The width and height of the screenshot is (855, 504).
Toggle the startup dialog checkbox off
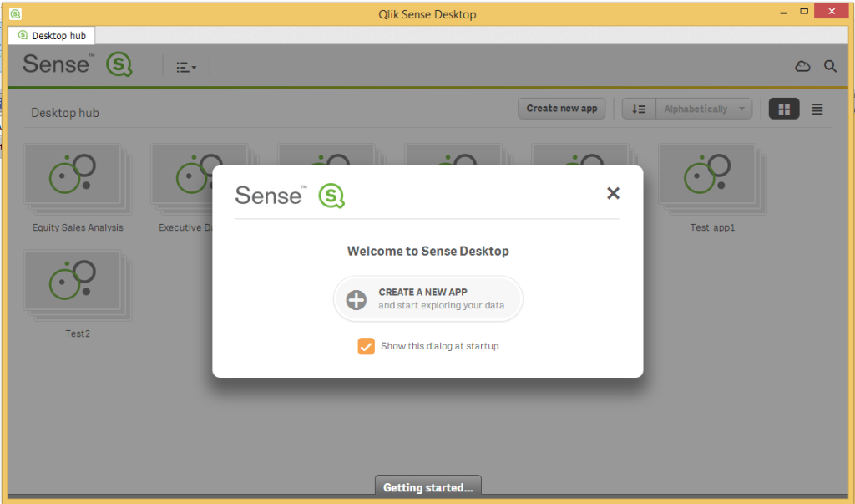(366, 345)
